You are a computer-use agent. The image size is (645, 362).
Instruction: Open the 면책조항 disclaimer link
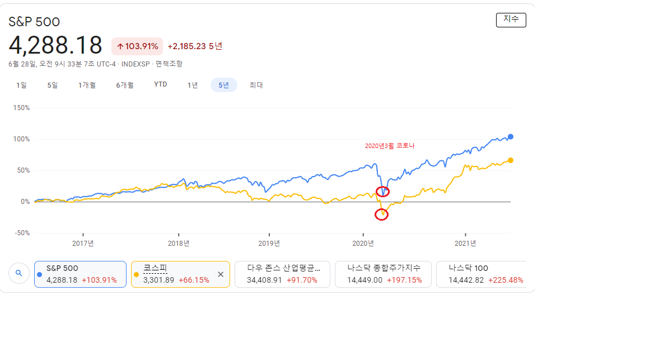coord(169,64)
